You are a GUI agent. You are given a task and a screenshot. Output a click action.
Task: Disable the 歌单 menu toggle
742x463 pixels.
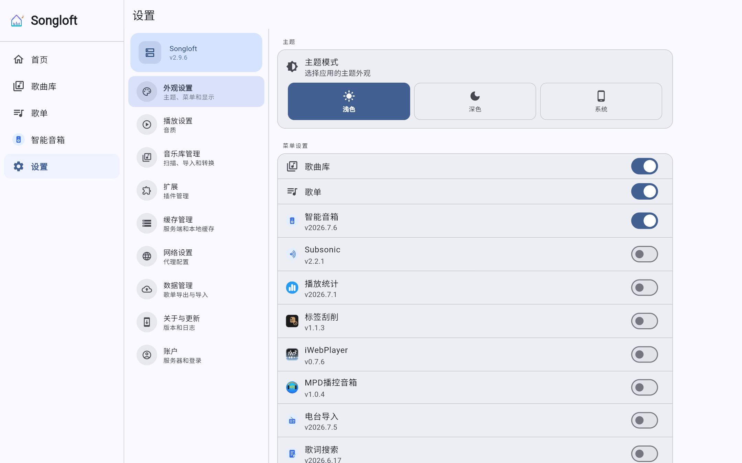point(644,191)
